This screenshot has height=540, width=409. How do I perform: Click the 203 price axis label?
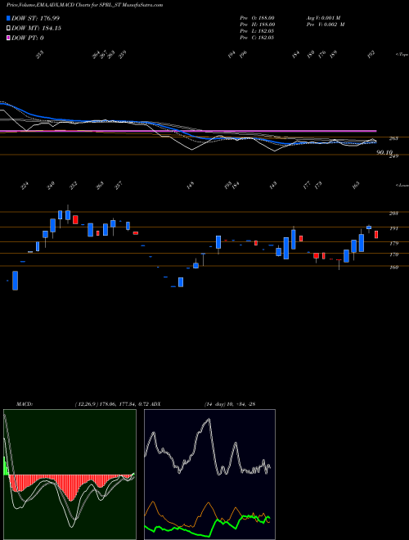(x=393, y=214)
